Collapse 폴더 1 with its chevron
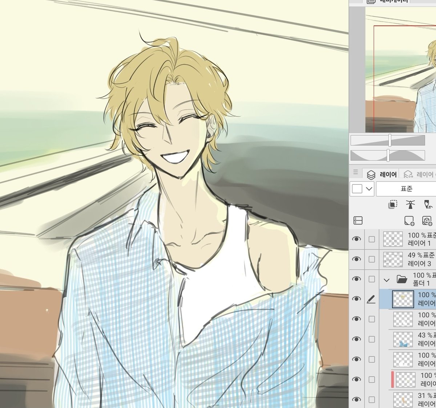The image size is (436, 408). (387, 280)
